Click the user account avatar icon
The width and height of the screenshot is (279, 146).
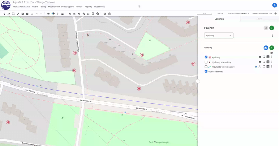tap(274, 5)
